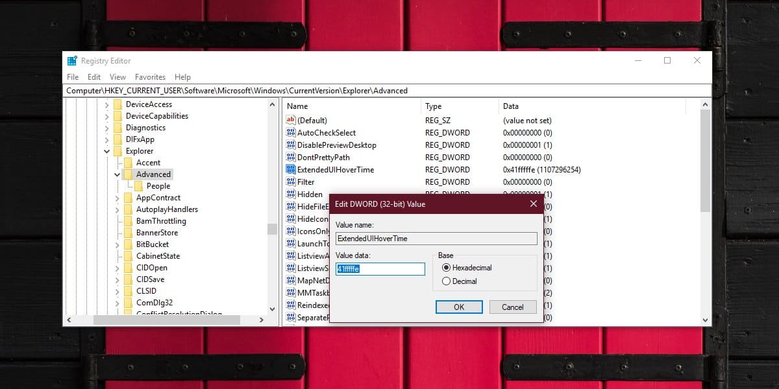The width and height of the screenshot is (779, 389).
Task: Open the Help menu
Action: pos(182,77)
